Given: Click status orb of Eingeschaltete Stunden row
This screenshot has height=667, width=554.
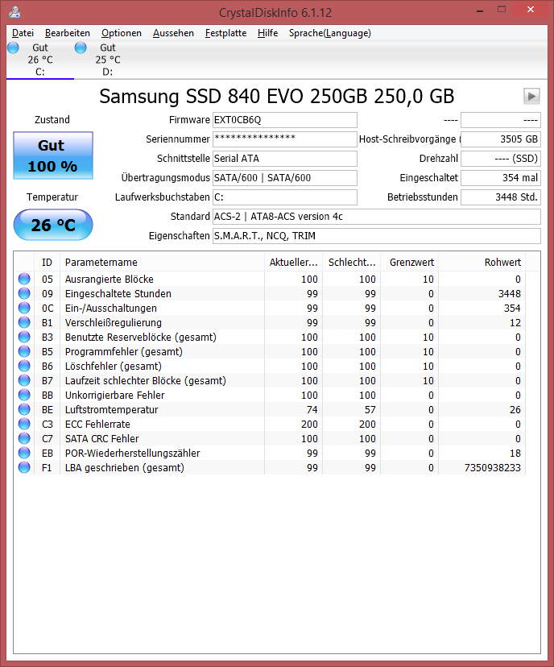Looking at the screenshot, I should pyautogui.click(x=24, y=293).
